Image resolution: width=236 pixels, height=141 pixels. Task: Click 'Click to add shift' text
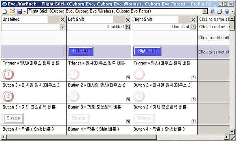pos(214,38)
